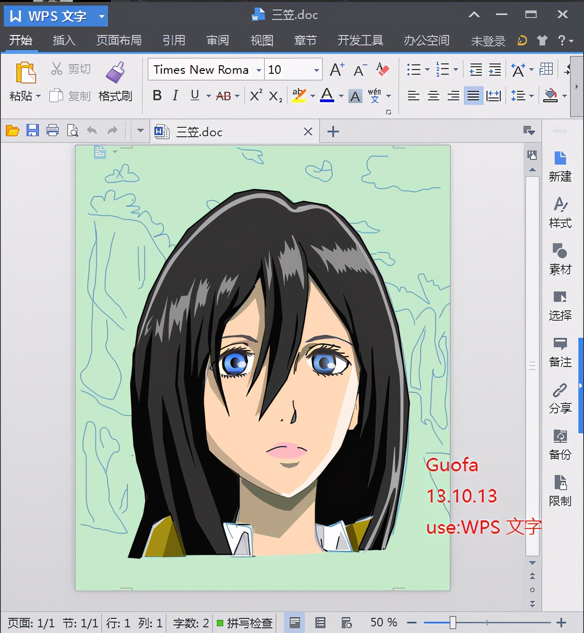This screenshot has width=584, height=633.
Task: Open the New (新建) sidebar panel
Action: [560, 167]
